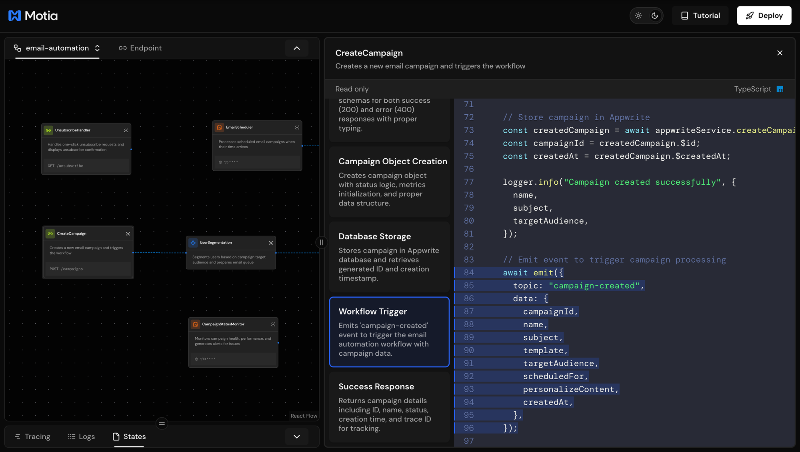Focus icon on CampaignStatusMonitor node
This screenshot has width=800, height=452.
[273, 324]
